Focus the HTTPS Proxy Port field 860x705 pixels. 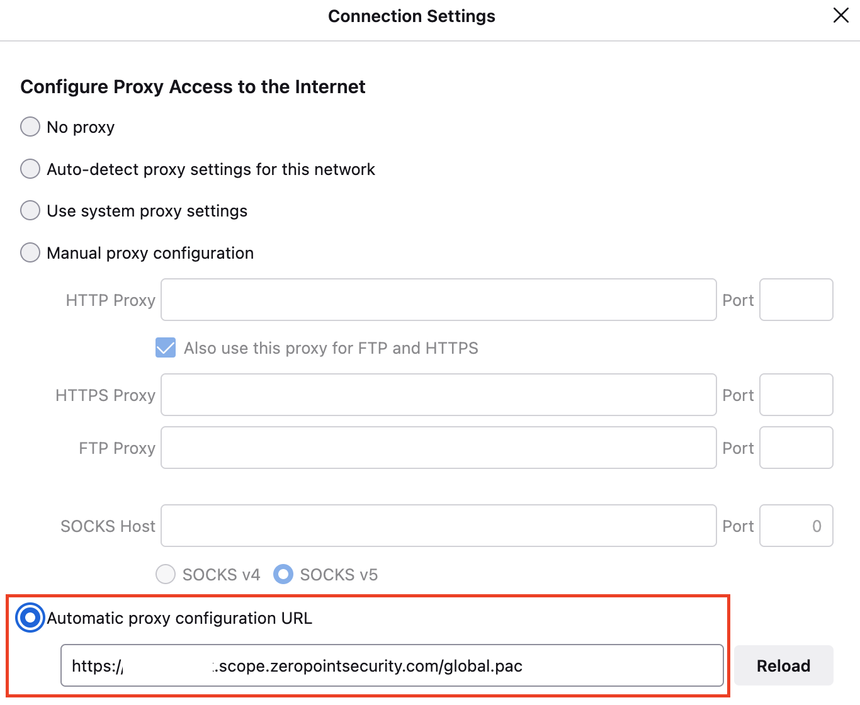click(796, 395)
